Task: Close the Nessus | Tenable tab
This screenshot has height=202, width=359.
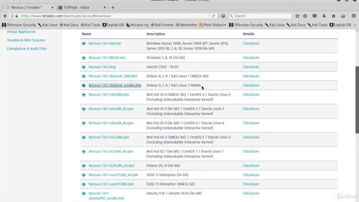Action: tap(52, 7)
